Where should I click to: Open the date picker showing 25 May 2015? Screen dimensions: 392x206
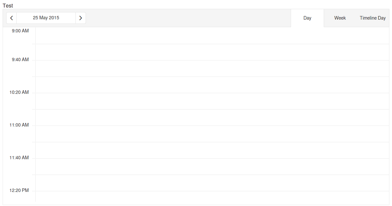[x=46, y=18]
